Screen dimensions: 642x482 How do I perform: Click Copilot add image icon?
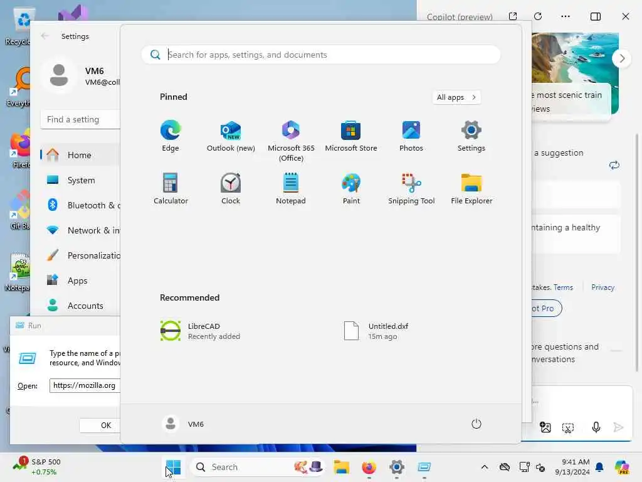pos(545,427)
